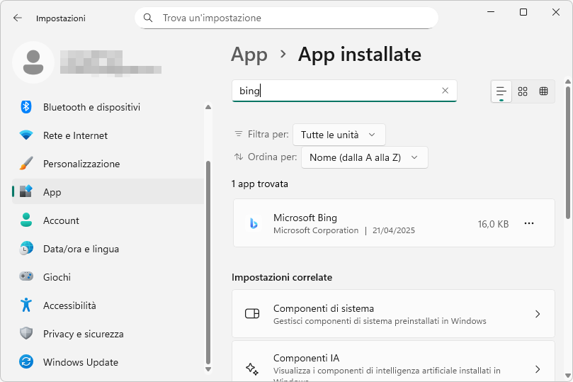
Task: Open more options for Microsoft Bing
Action: [529, 223]
